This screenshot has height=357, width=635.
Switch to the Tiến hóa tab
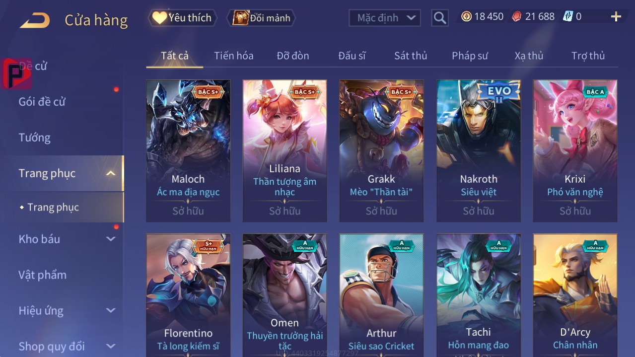pos(234,56)
